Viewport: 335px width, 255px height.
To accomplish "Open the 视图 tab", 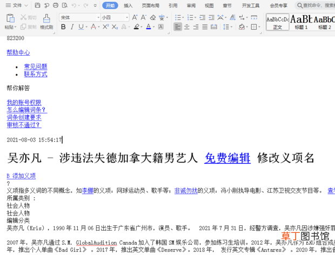I will tap(209, 5).
